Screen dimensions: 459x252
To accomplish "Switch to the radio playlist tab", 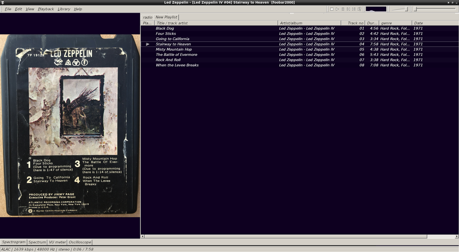I will click(147, 17).
